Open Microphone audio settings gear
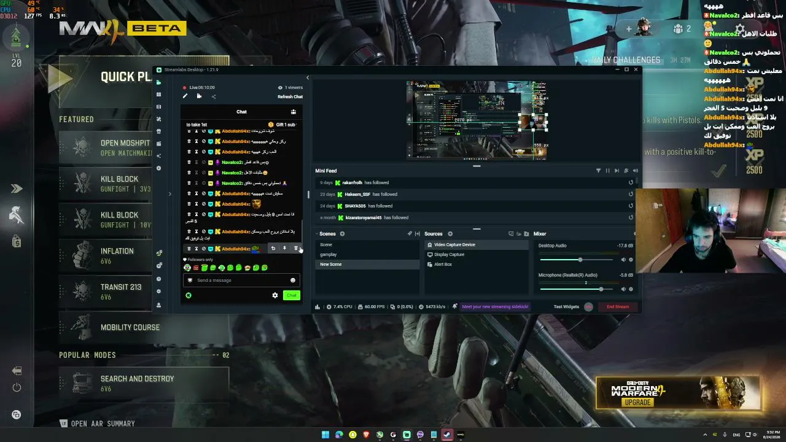 (x=631, y=289)
